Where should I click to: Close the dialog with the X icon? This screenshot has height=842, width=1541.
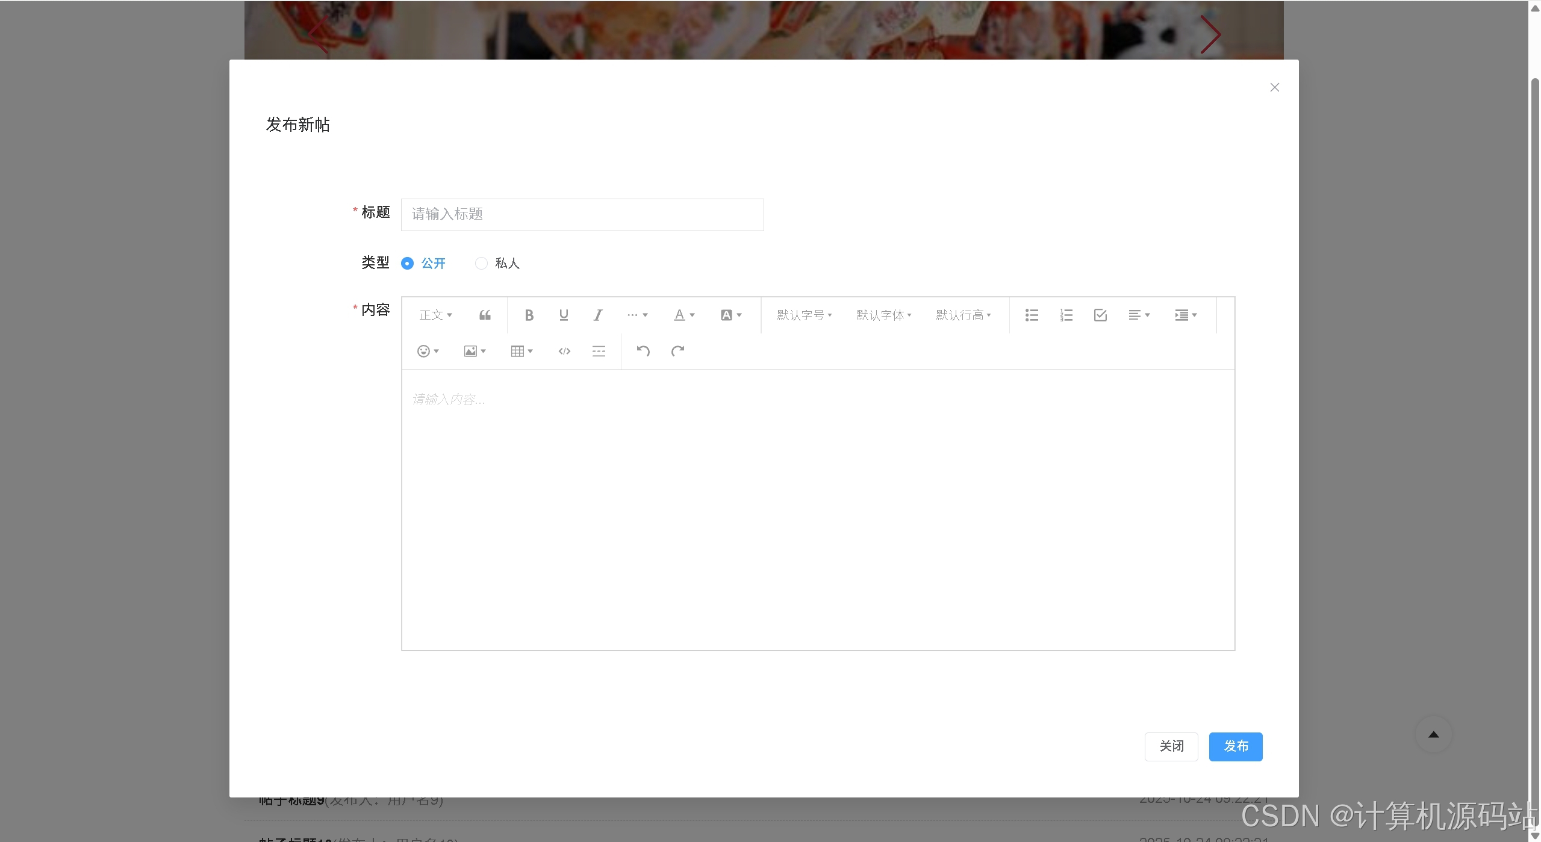coord(1274,87)
